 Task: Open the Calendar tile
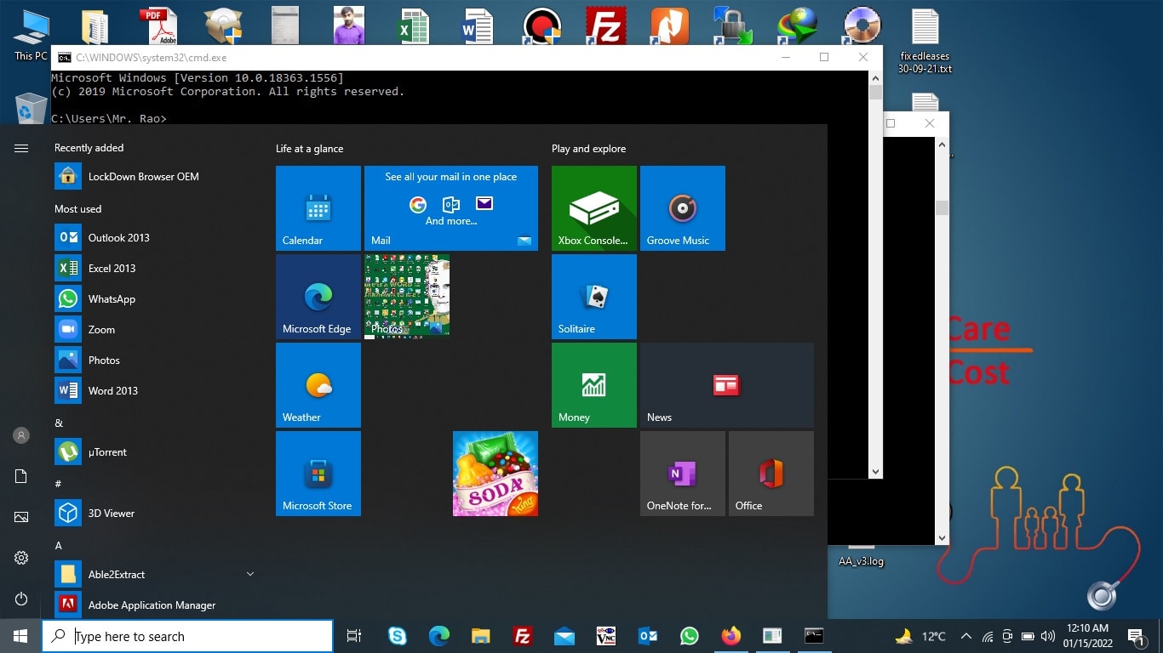point(318,208)
